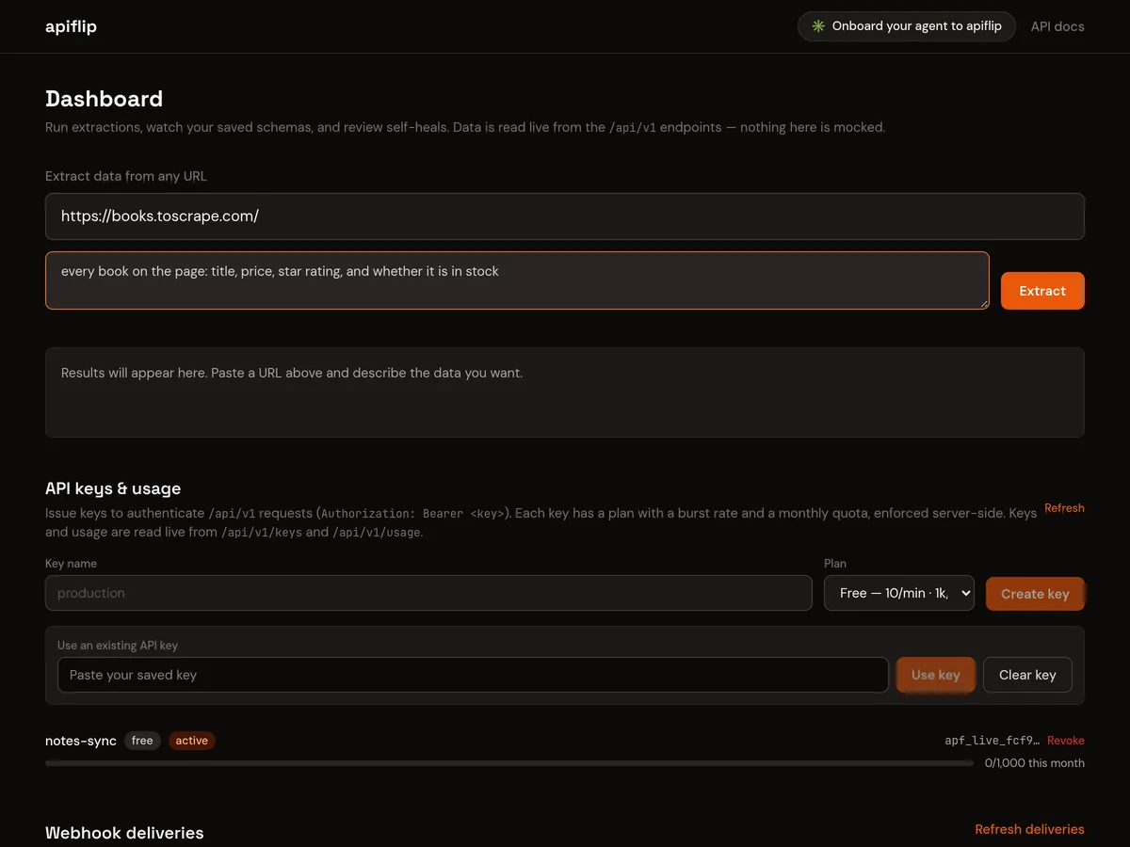Click the apf_live_fcf9… key prefix
1130x847 pixels.
(993, 741)
